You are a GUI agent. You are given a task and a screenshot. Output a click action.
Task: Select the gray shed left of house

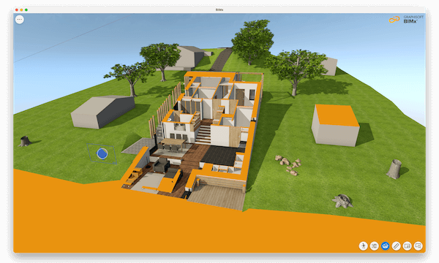102,112
